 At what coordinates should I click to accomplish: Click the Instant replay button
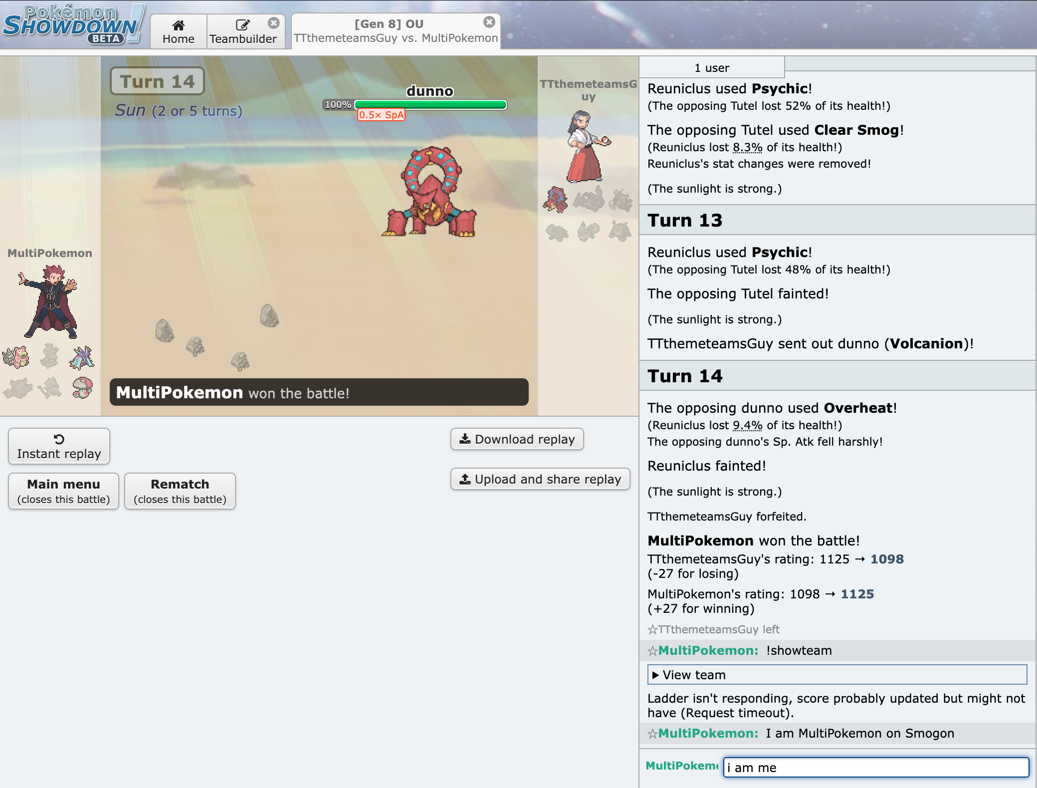pyautogui.click(x=59, y=446)
